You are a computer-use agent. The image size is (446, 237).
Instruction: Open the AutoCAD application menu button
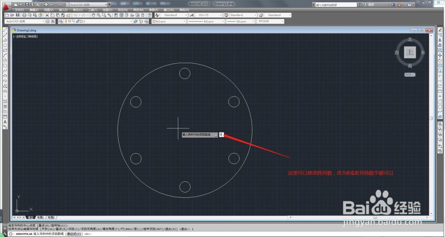click(x=7, y=6)
